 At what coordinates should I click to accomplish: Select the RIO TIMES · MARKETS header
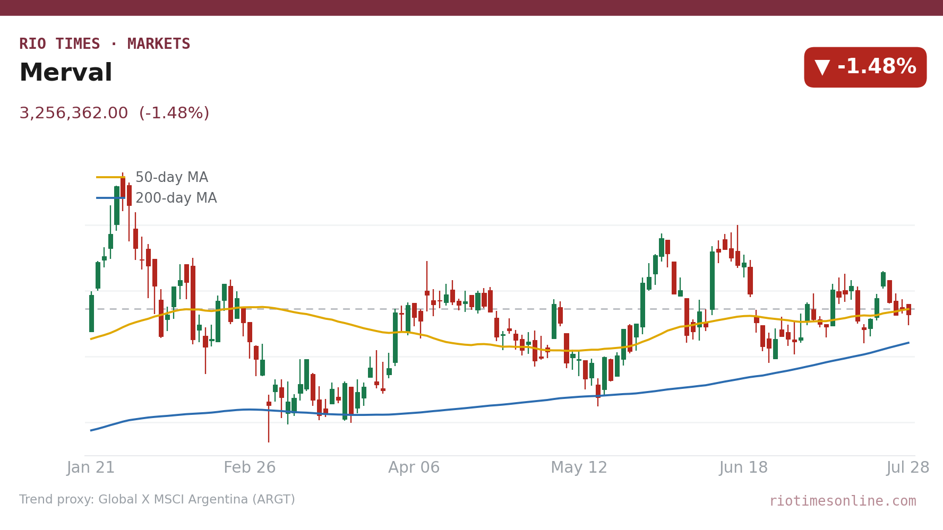click(x=105, y=44)
